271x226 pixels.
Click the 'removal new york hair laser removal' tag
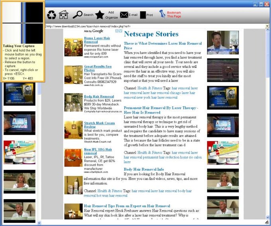pos(151,97)
